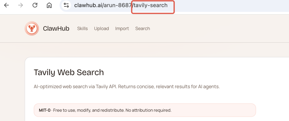Click the ClawHub lobster logo
289x121 pixels.
click(32, 29)
